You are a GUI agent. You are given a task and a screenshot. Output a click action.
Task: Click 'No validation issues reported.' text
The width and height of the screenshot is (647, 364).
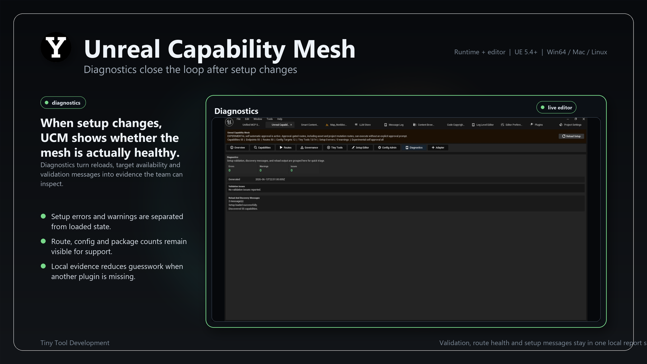pyautogui.click(x=245, y=190)
